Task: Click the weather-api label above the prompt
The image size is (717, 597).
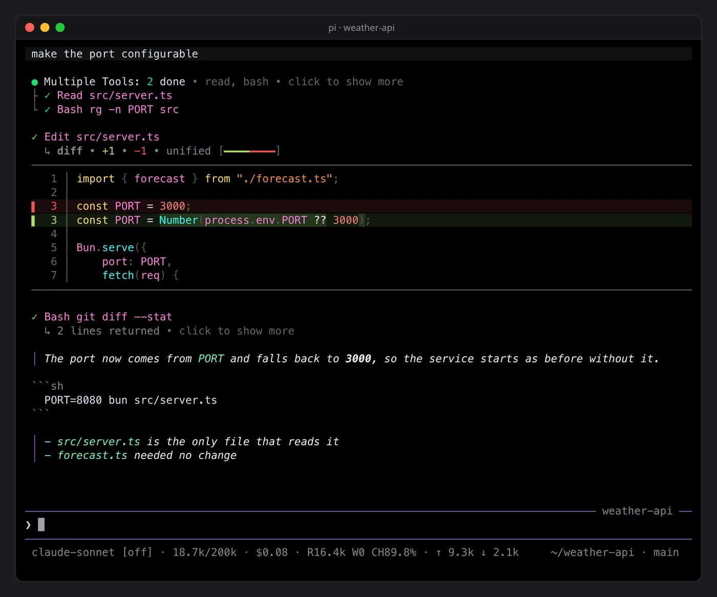Action: click(637, 511)
